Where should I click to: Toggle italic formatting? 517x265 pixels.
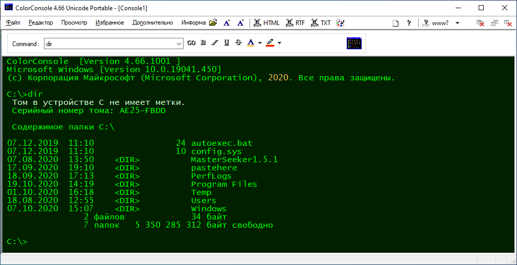215,43
